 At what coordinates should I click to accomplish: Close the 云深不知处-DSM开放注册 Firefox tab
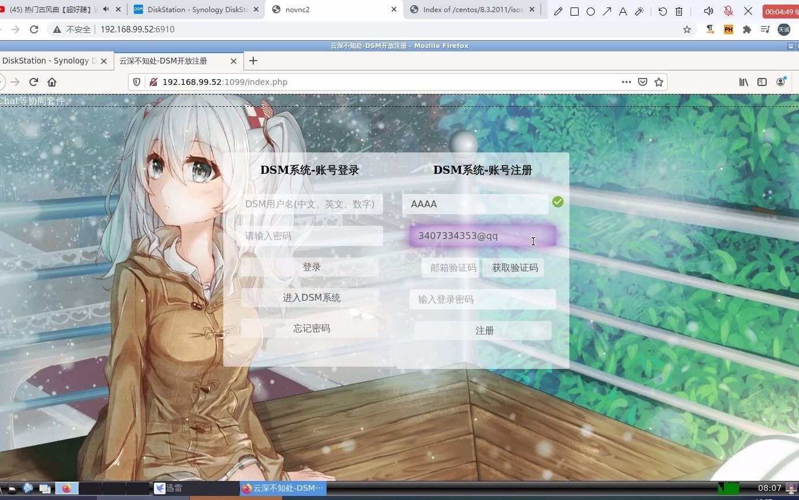[x=234, y=61]
